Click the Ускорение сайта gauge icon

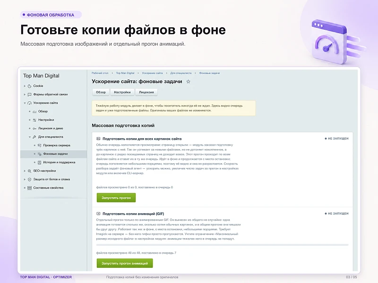(29, 103)
